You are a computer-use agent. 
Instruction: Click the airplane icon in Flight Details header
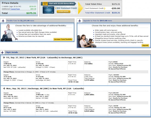(x=2, y=52)
